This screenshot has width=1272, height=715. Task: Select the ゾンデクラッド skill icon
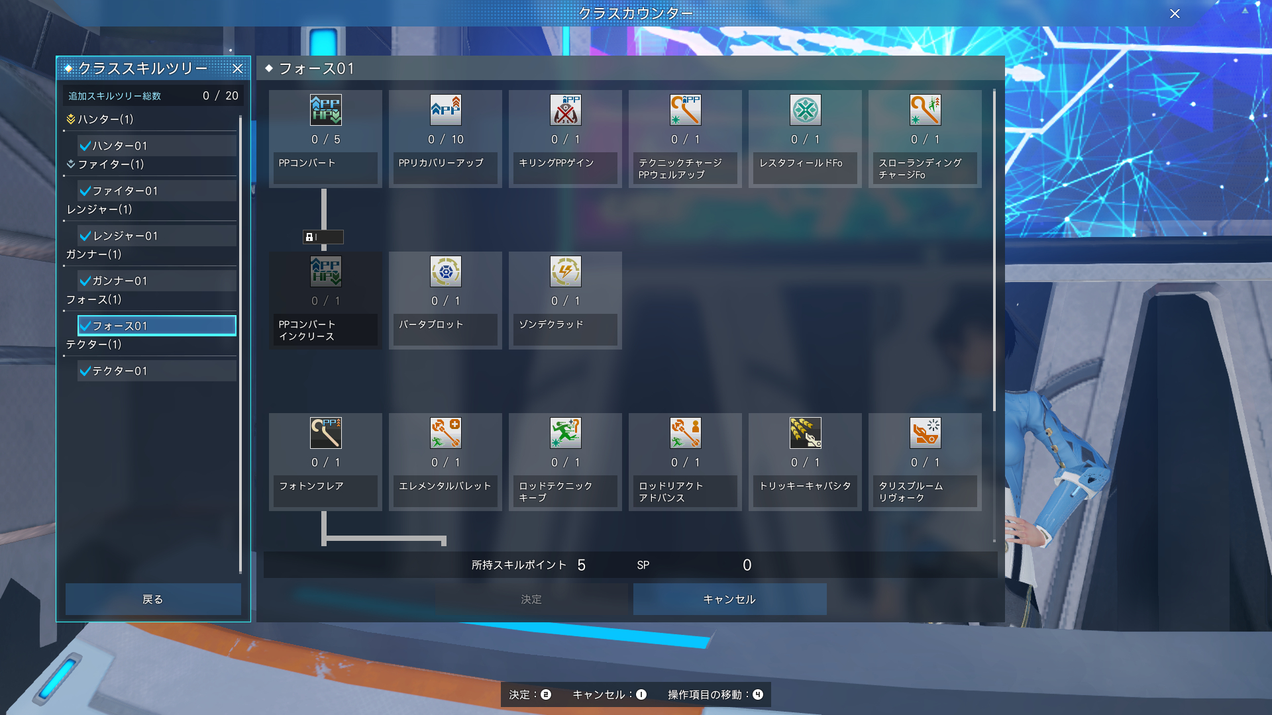[565, 271]
